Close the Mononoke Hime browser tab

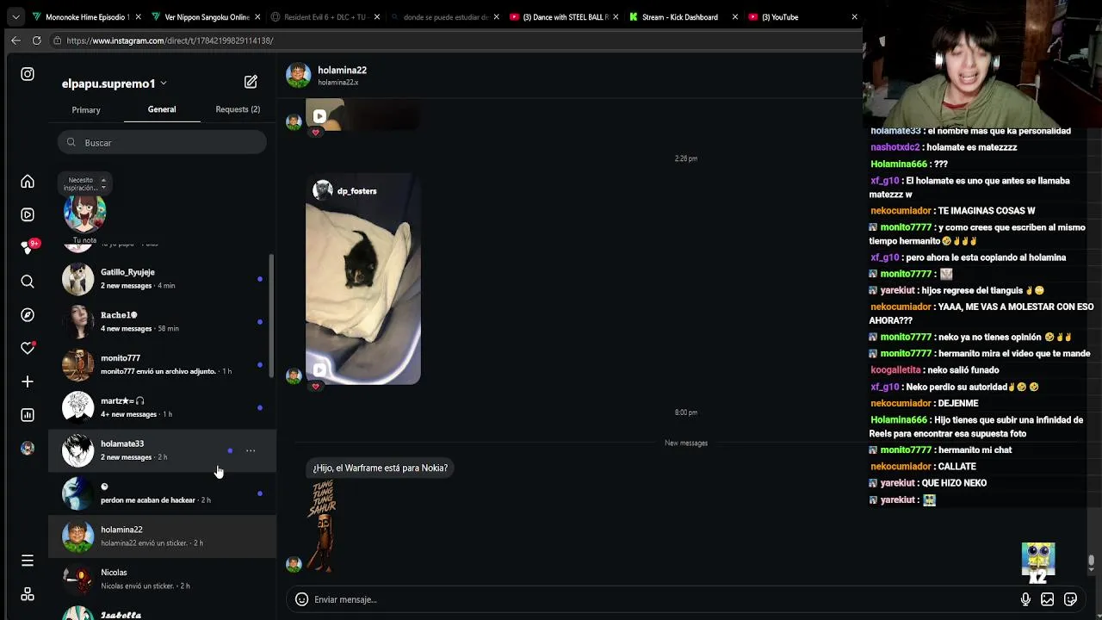click(138, 16)
